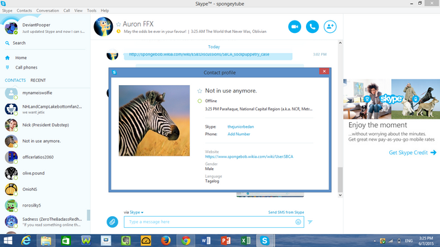Click chat scrollbar up arrow

click(340, 43)
